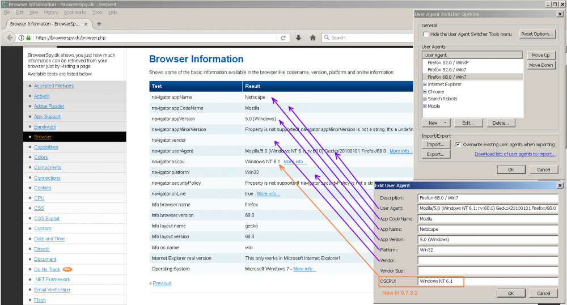
Task: Expand the Search Robots group
Action: click(x=425, y=99)
